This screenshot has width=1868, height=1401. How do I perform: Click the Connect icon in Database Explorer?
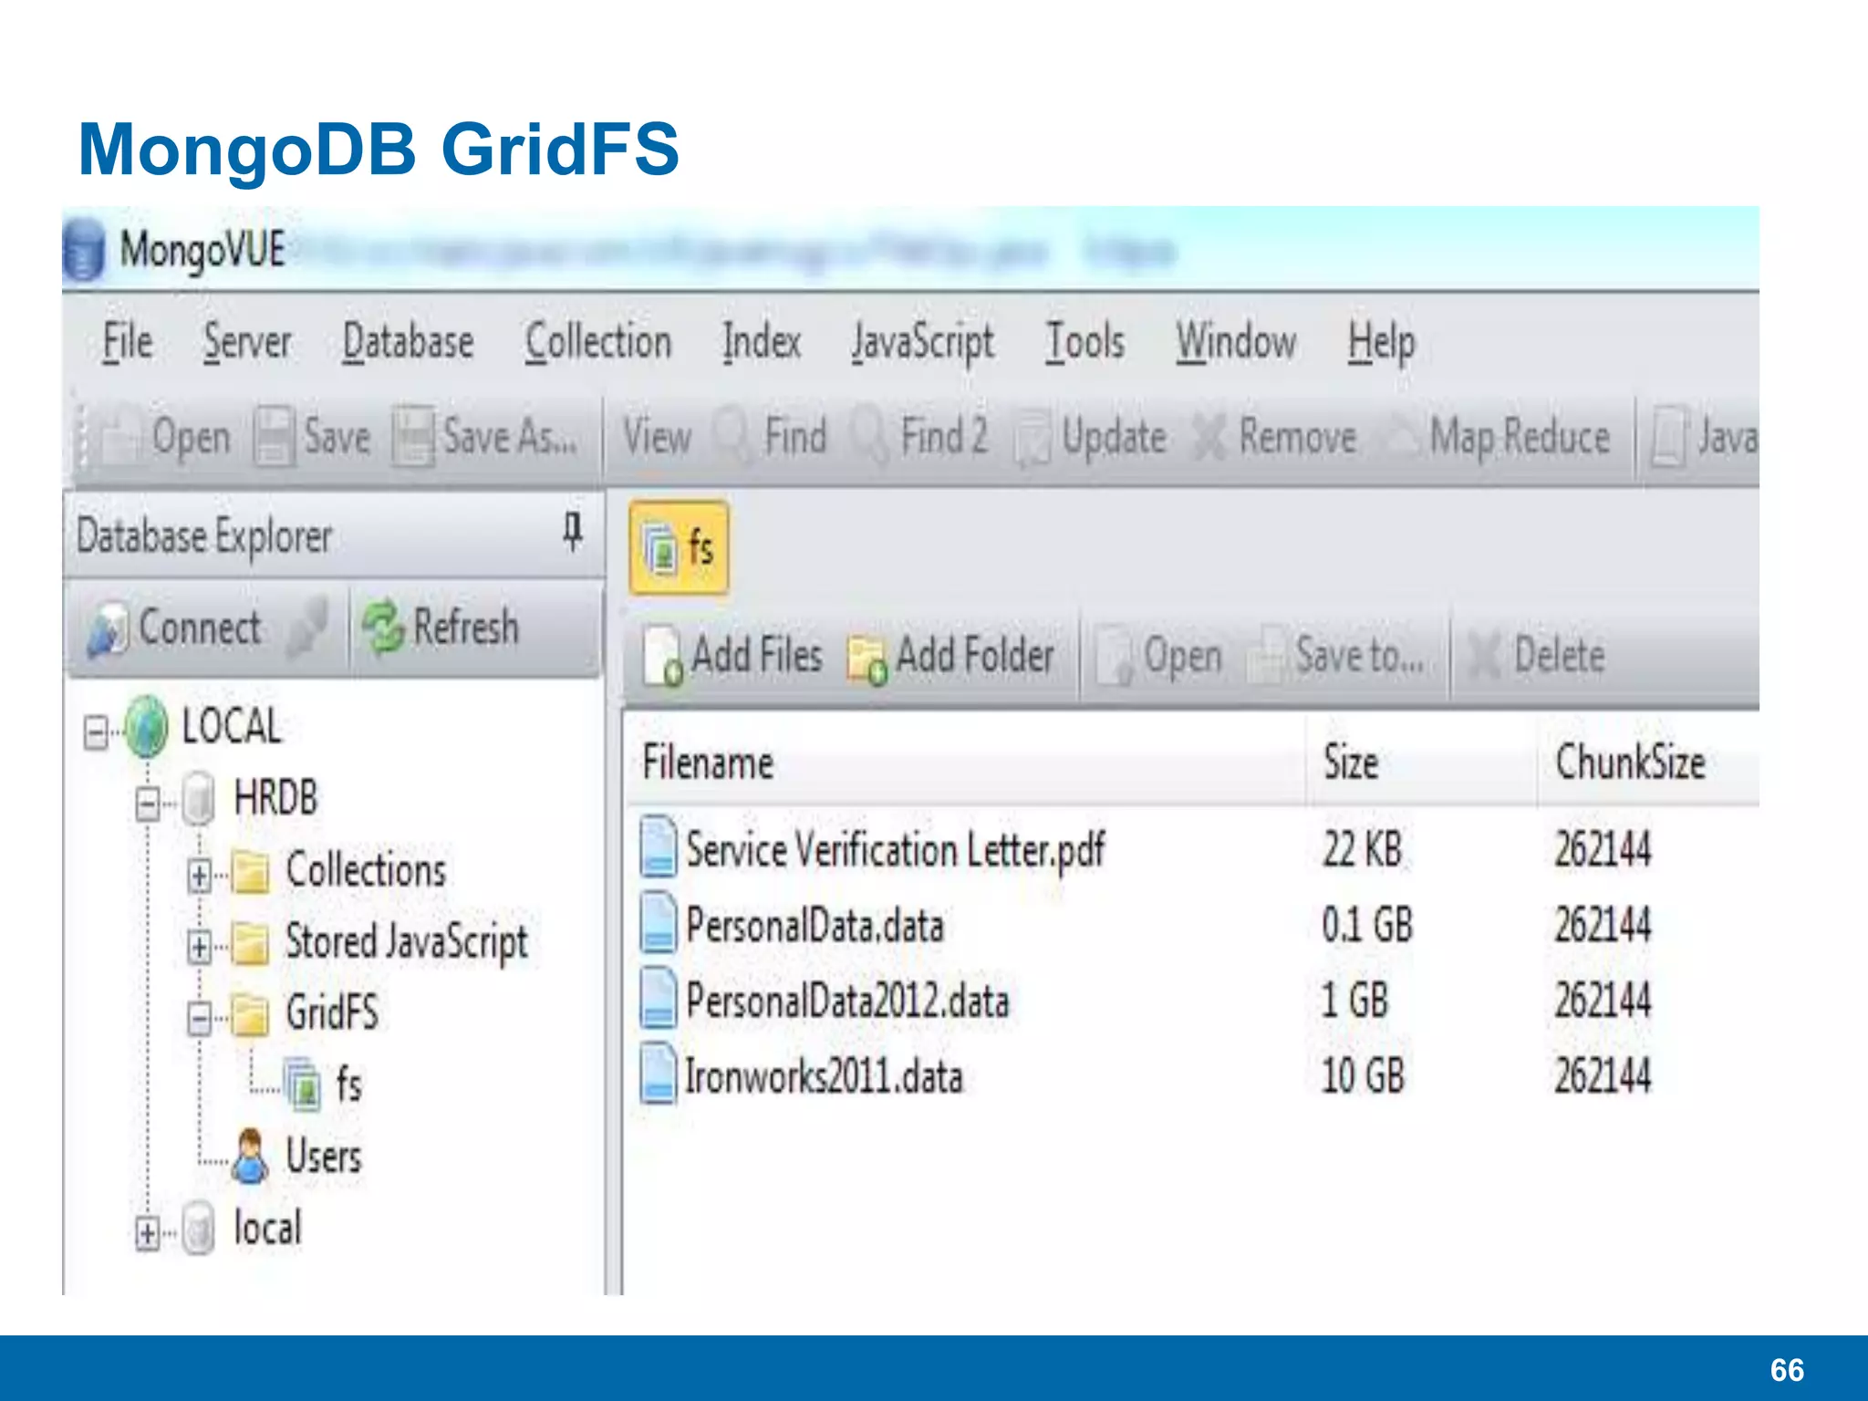pos(107,629)
